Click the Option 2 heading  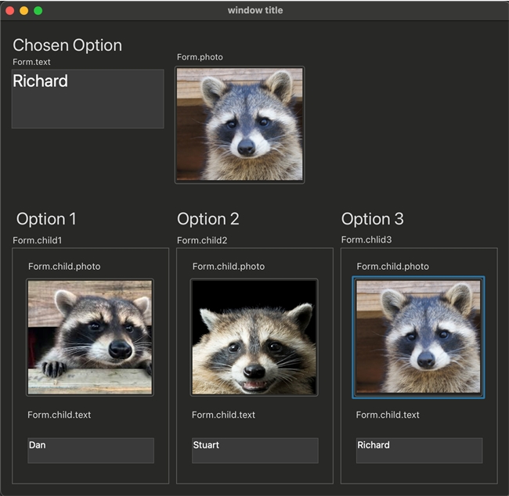click(x=208, y=219)
